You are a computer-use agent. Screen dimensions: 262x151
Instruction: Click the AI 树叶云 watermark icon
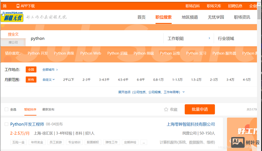238,142
